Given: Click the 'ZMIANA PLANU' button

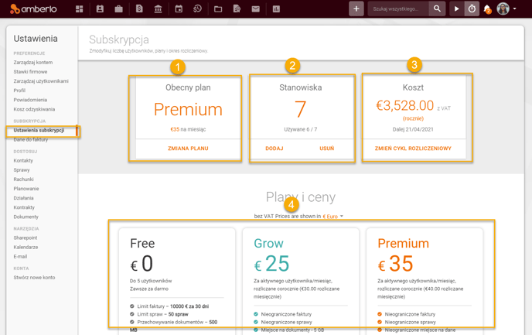Looking at the screenshot, I should pyautogui.click(x=188, y=149).
